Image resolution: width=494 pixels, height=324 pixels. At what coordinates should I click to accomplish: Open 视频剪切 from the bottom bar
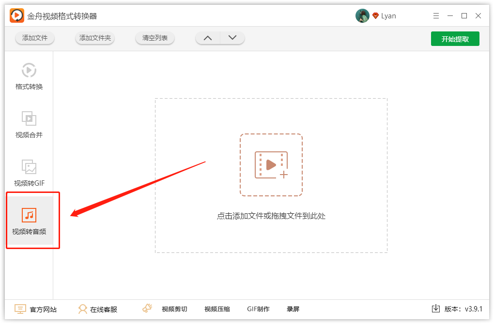[174, 309]
